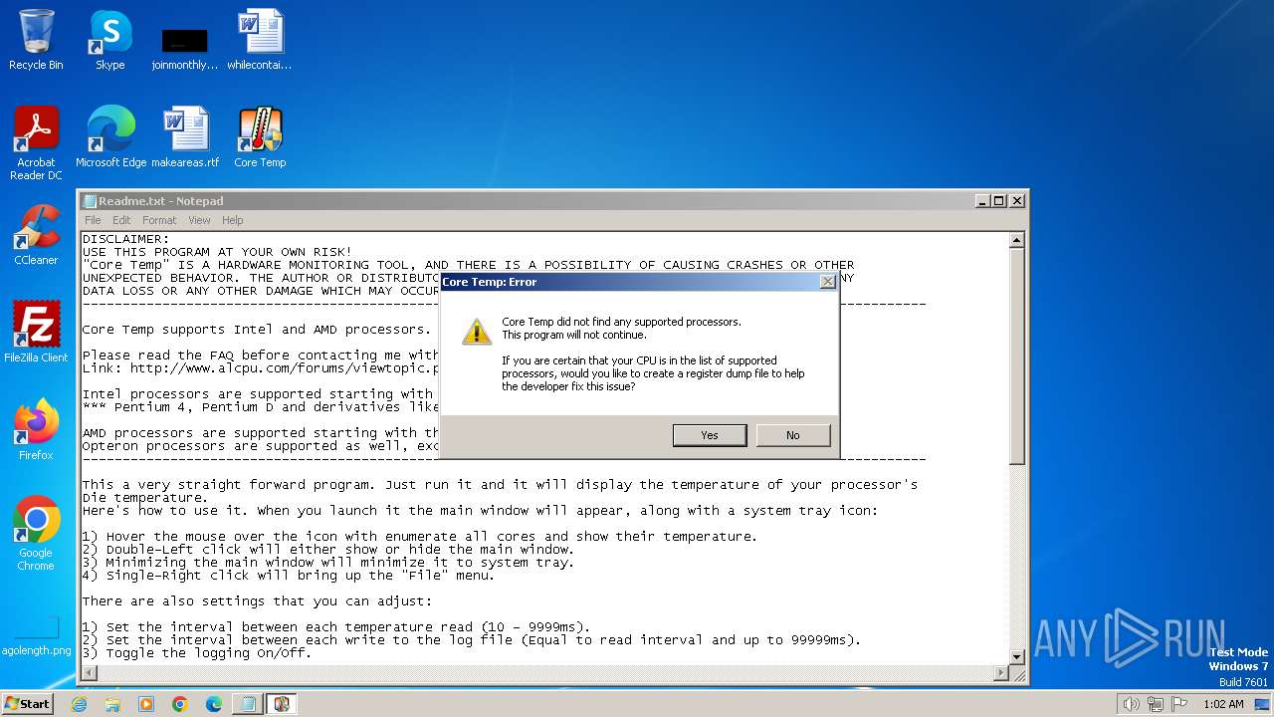Viewport: 1274px width, 717px height.
Task: Click the network tray icon
Action: click(x=1156, y=704)
